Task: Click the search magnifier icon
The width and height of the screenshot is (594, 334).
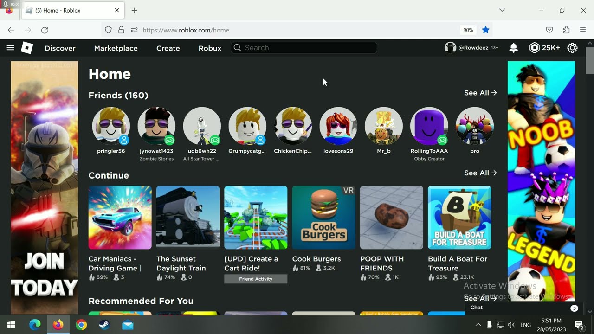Action: point(238,48)
